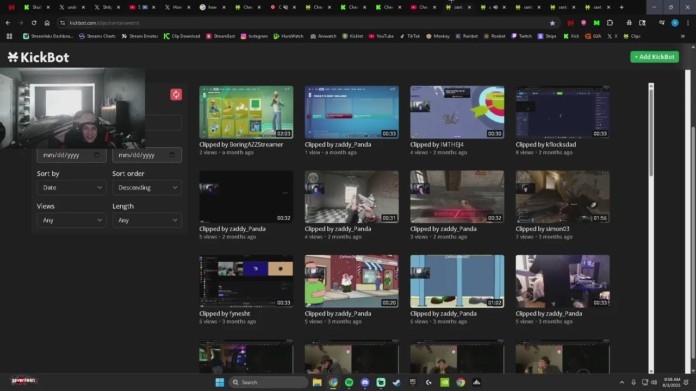Open taskbar clock showing 9:58 AM
The image size is (696, 391).
pyautogui.click(x=672, y=382)
